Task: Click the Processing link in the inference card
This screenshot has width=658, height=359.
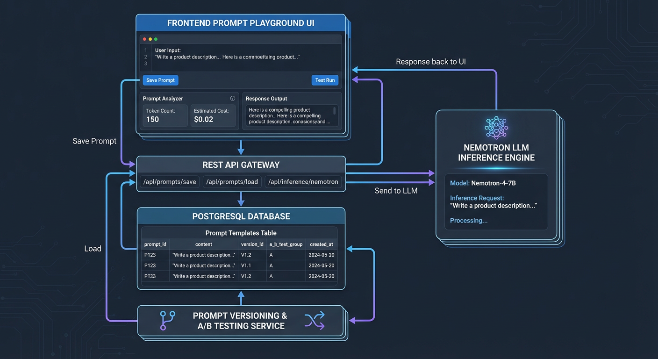Action: point(469,220)
